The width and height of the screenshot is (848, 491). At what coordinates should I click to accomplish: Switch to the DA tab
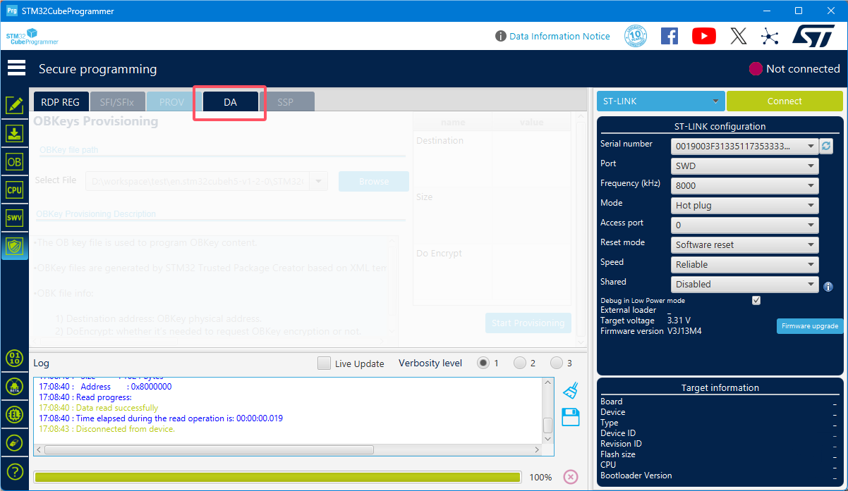(x=230, y=102)
